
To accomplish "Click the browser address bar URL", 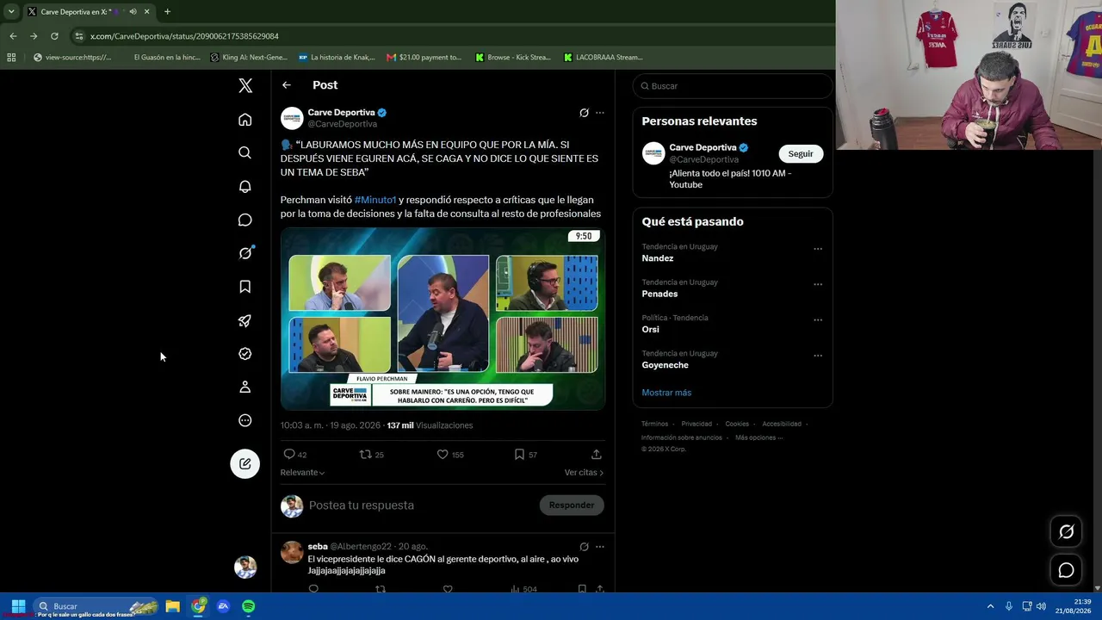I will [184, 36].
